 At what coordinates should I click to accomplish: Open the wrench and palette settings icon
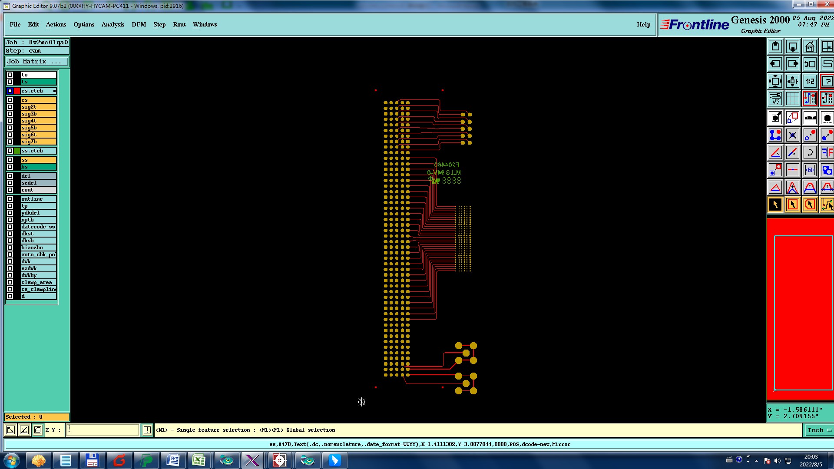pyautogui.click(x=775, y=99)
